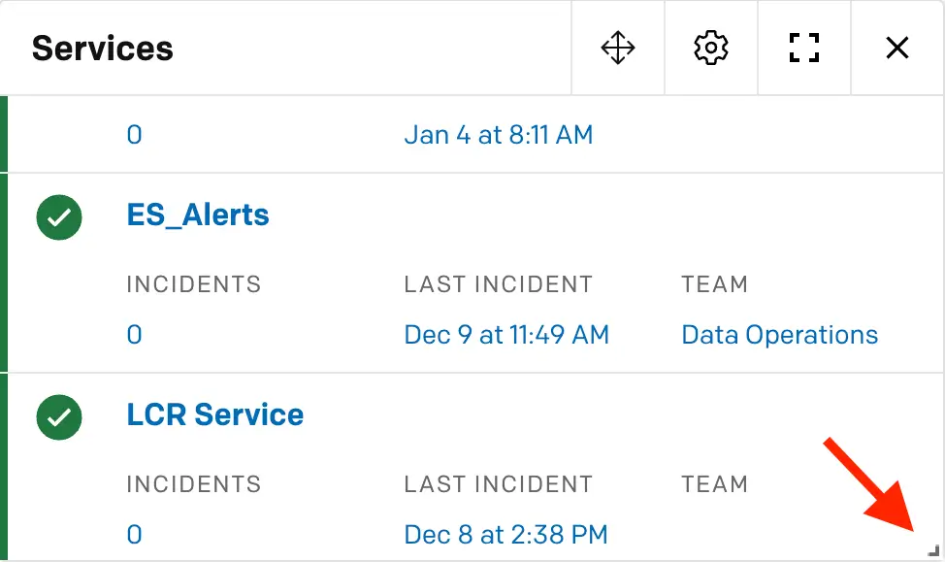View the Dec 8 at 2:38 PM incident
The height and width of the screenshot is (562, 945).
505,535
